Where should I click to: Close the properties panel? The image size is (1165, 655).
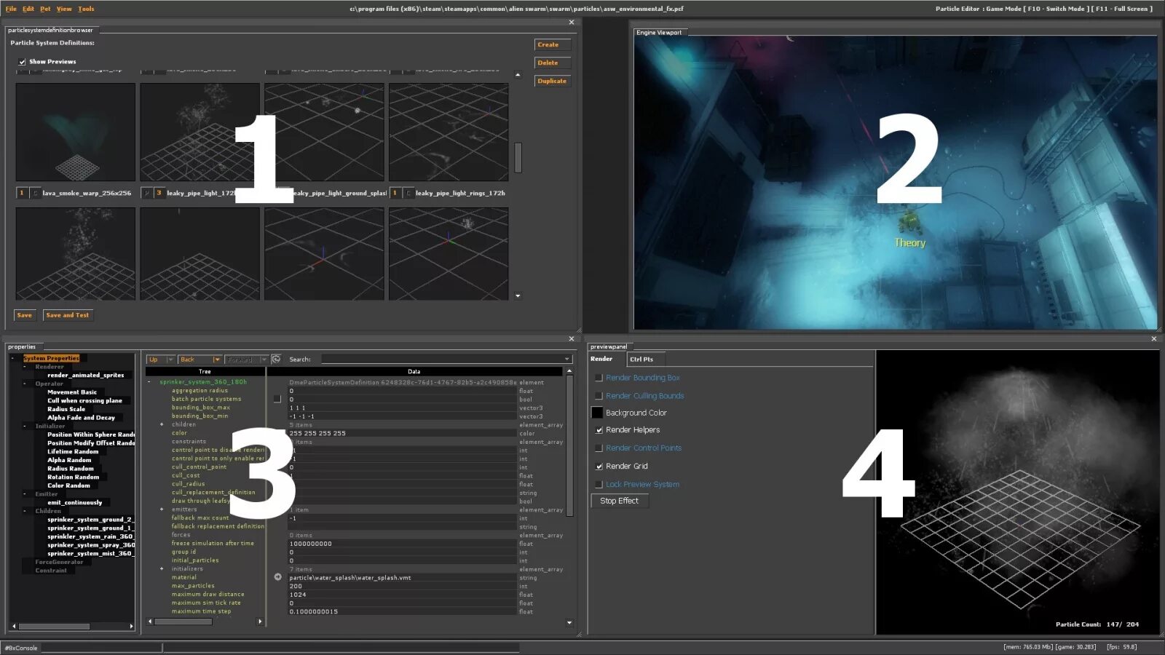tap(572, 339)
